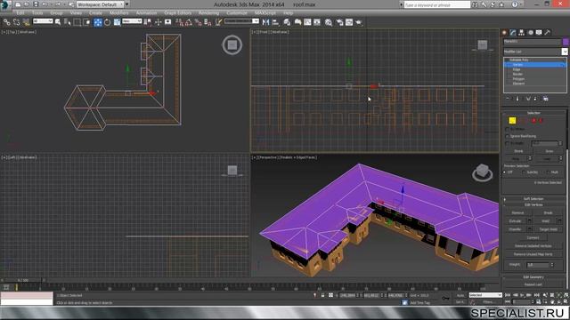Activate the Select and Move tool
Image resolution: width=570 pixels, height=320 pixels.
[x=98, y=22]
